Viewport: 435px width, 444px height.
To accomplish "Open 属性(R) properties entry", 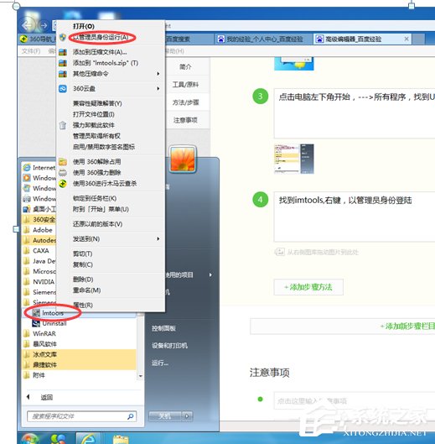I will click(83, 306).
